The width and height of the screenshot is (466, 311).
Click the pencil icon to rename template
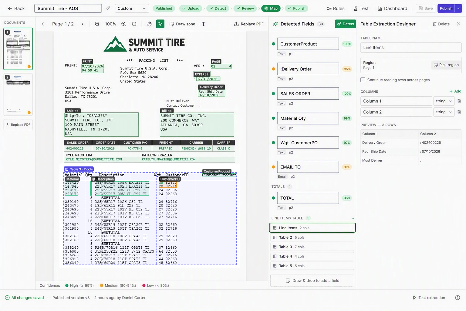108,9
